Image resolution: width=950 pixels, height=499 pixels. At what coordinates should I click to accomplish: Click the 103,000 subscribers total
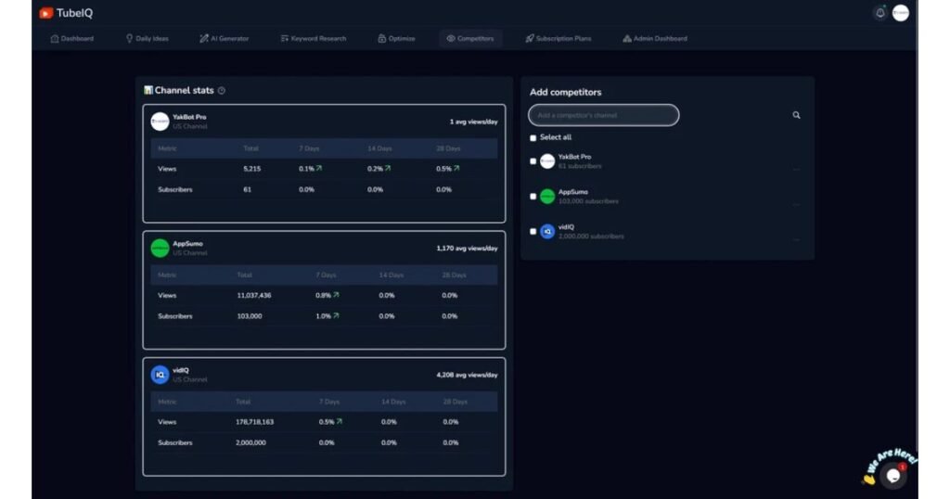coord(250,316)
